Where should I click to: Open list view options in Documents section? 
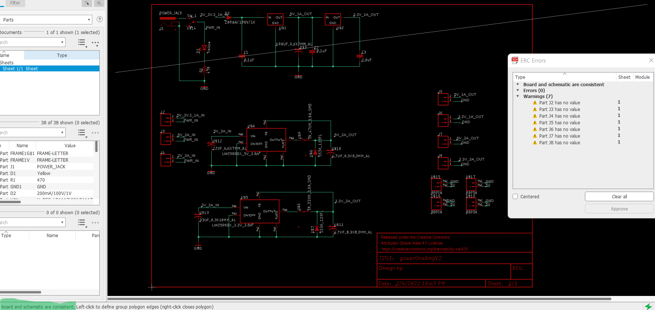82,43
